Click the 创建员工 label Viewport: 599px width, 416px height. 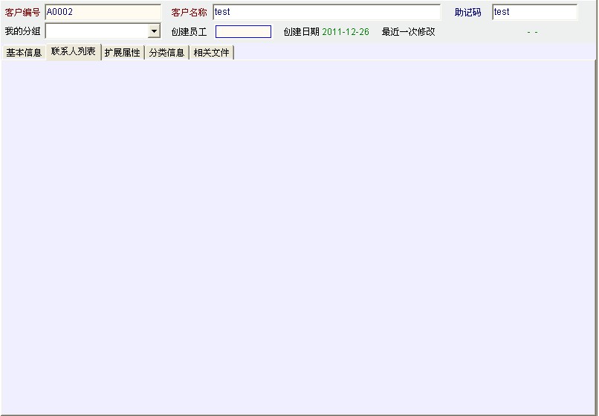pos(189,32)
